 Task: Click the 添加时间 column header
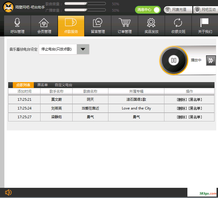24,91
